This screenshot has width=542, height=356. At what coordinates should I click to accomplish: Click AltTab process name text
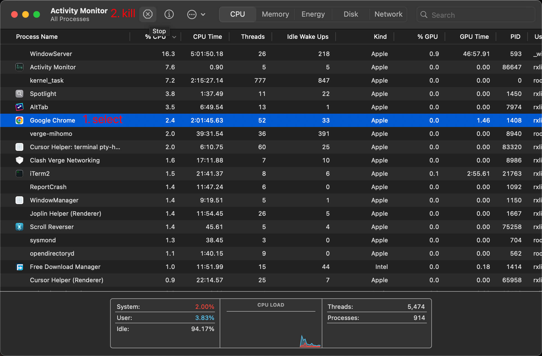pyautogui.click(x=39, y=107)
